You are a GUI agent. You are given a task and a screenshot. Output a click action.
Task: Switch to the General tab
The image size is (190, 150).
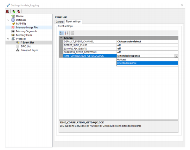[x=60, y=22]
